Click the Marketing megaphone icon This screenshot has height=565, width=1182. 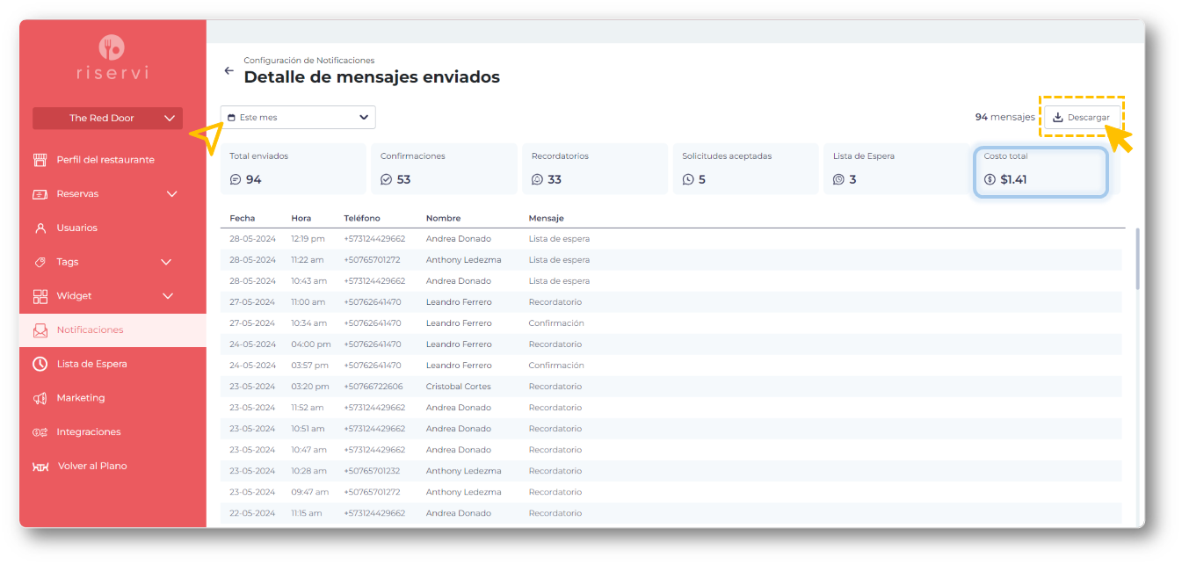(40, 398)
